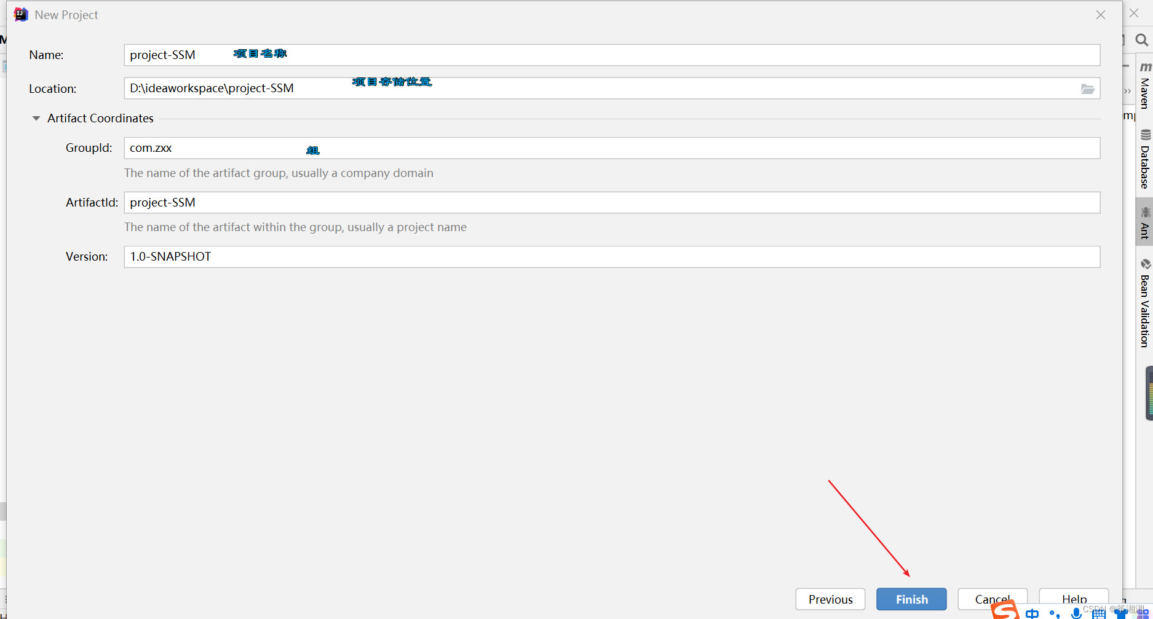Open the Ant tool window tab

(1145, 223)
